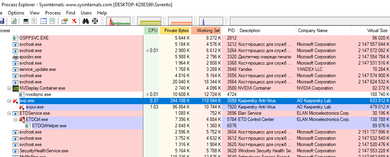Sort by the Description column header
Image resolution: width=390 pixels, height=157 pixels.
click(x=266, y=31)
